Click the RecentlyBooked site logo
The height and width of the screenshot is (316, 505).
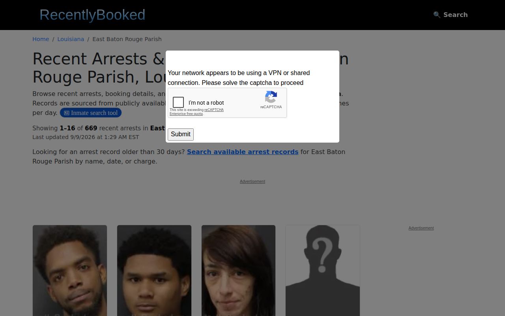coord(92,15)
